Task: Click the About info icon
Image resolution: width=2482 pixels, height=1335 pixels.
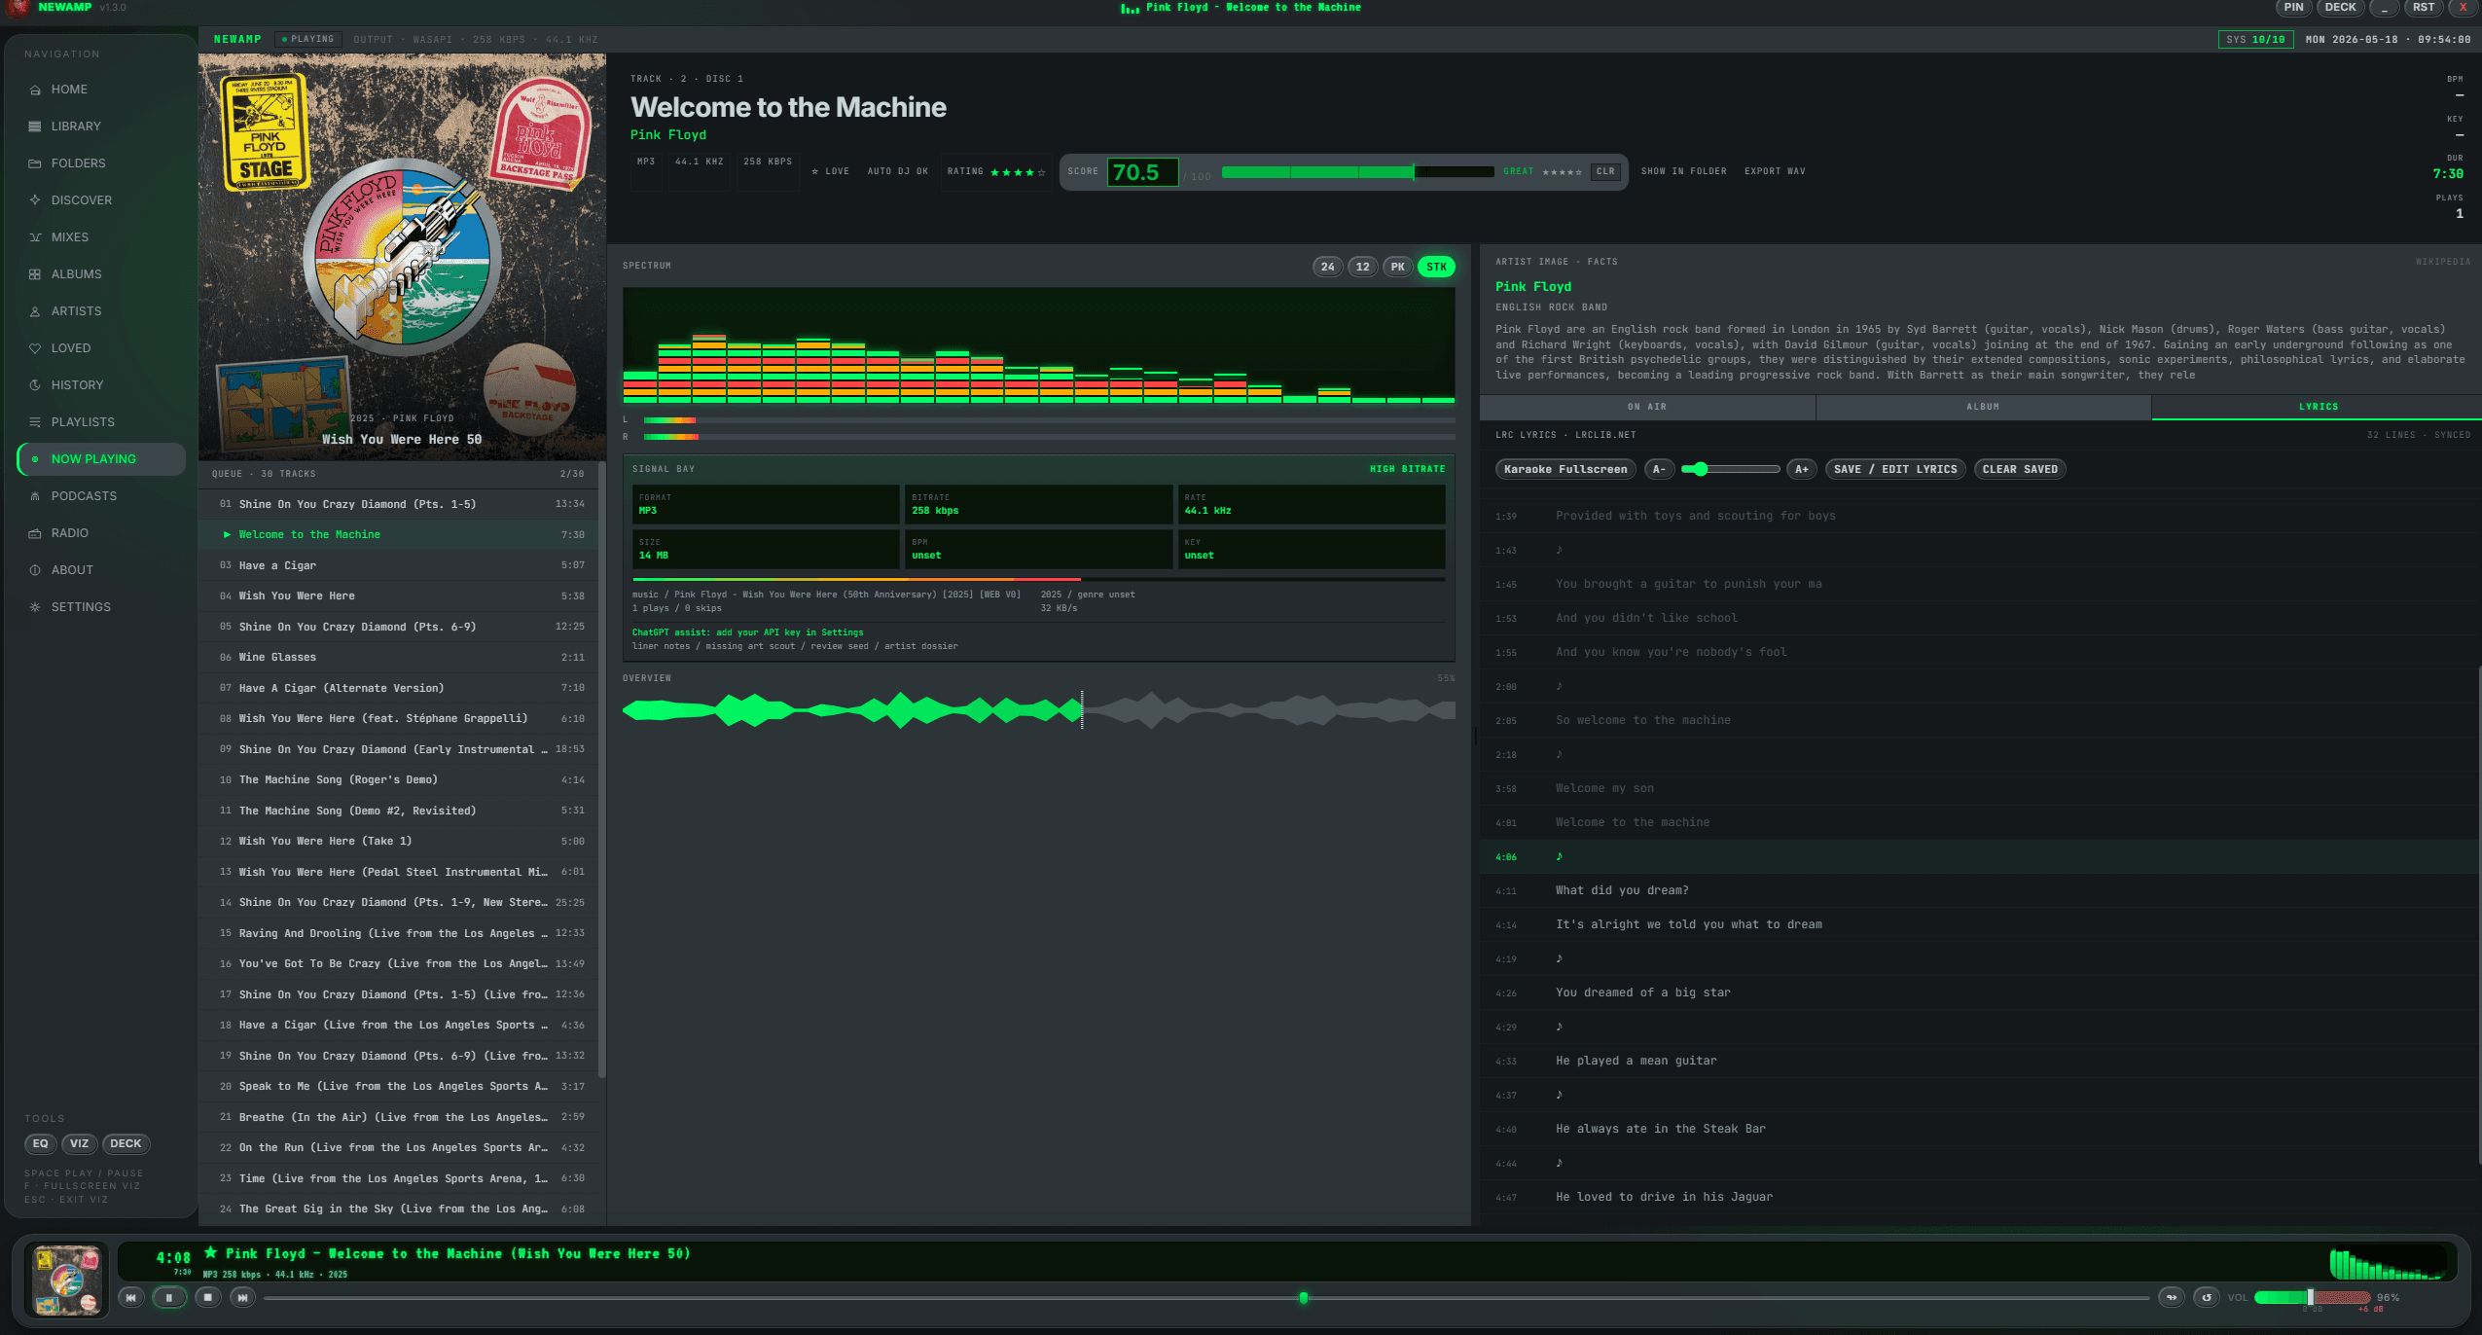Action: point(35,570)
